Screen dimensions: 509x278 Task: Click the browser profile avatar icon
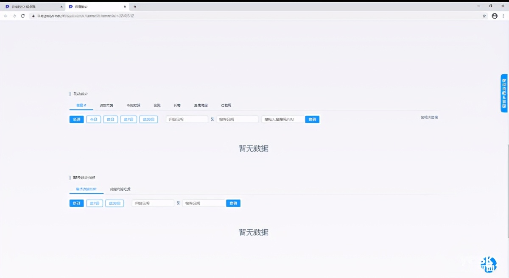(495, 15)
